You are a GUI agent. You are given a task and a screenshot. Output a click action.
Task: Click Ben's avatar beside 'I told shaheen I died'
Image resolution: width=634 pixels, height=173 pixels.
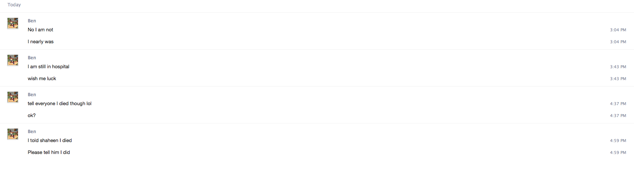13,134
